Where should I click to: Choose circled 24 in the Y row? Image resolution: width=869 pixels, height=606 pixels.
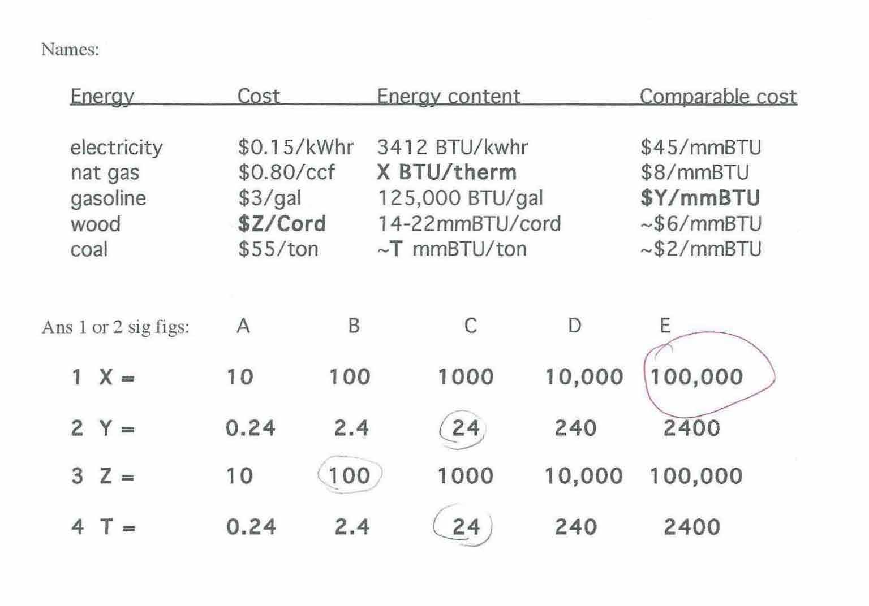[x=466, y=428]
